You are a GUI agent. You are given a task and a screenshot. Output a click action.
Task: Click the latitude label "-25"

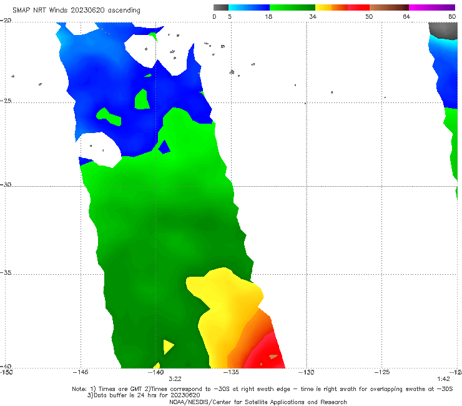click(6, 101)
